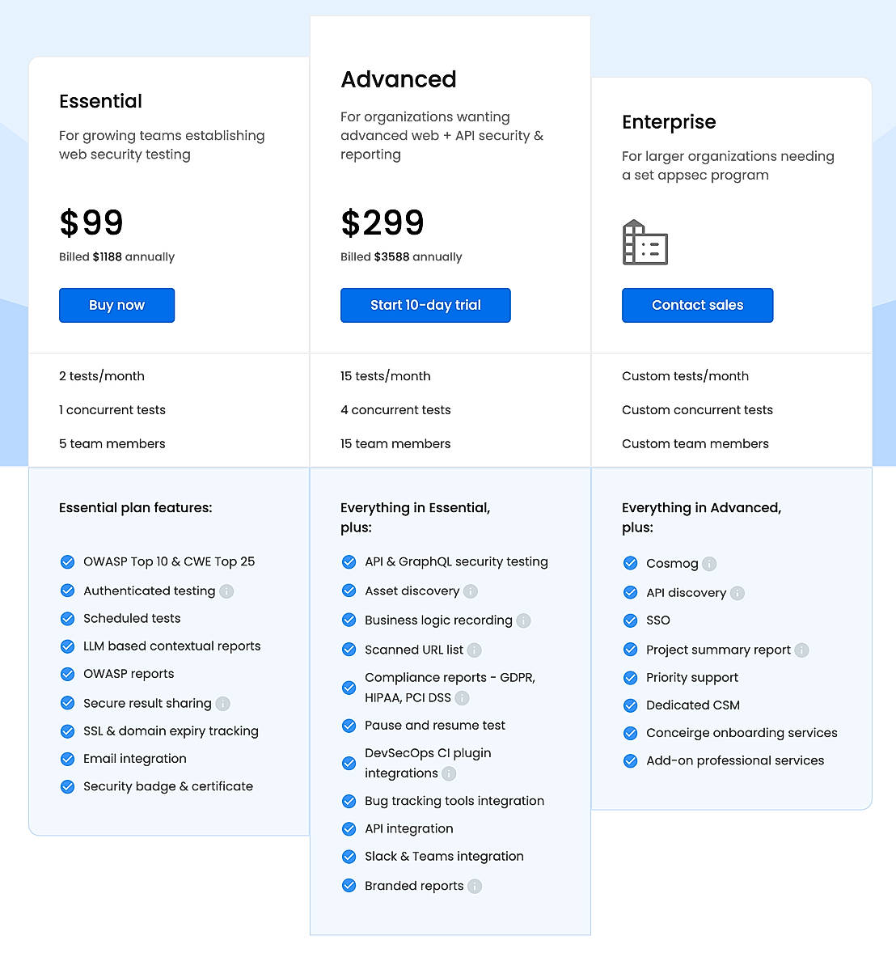The width and height of the screenshot is (896, 957).
Task: Click info icon beside API discovery
Action: point(738,593)
